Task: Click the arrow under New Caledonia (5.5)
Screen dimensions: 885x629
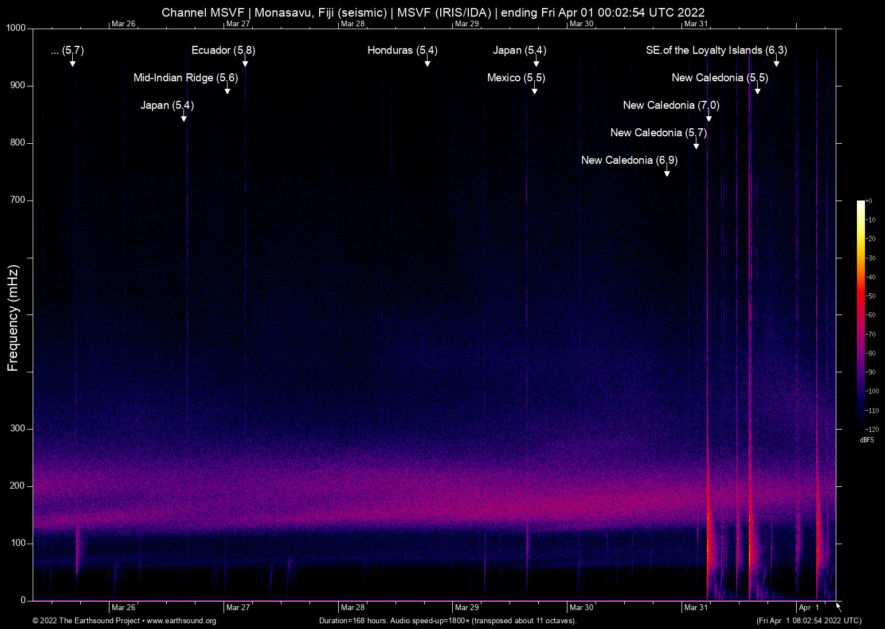Action: (x=757, y=90)
